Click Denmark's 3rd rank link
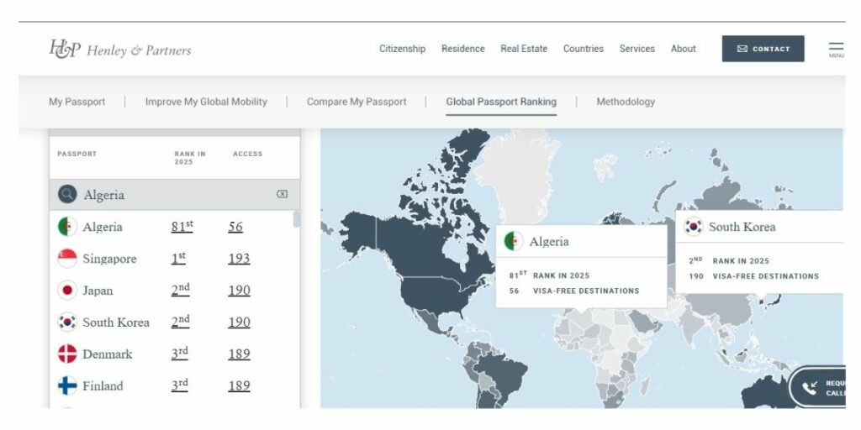Image resolution: width=861 pixels, height=430 pixels. click(x=180, y=354)
